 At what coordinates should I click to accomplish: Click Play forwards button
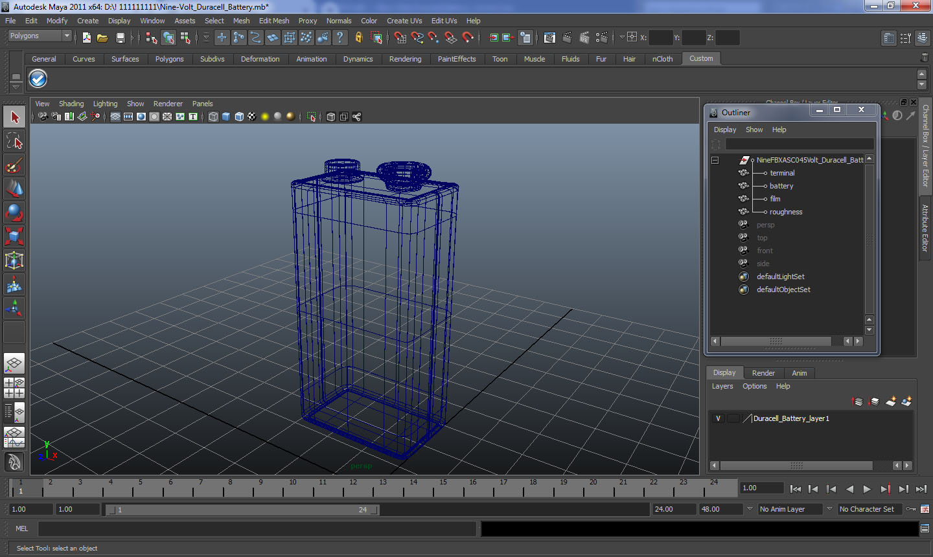867,489
